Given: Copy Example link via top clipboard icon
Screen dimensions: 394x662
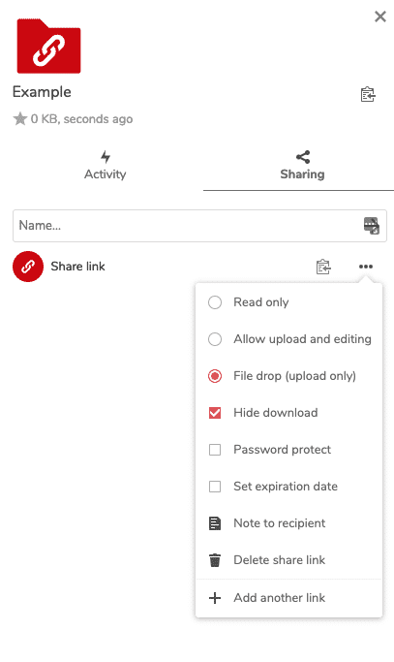Looking at the screenshot, I should pyautogui.click(x=368, y=95).
